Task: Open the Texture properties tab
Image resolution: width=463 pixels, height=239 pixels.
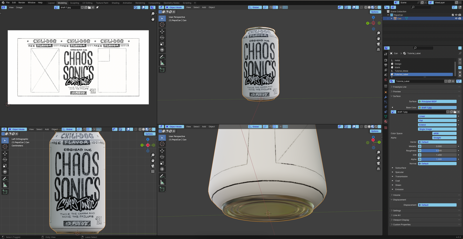Action: [x=386, y=128]
